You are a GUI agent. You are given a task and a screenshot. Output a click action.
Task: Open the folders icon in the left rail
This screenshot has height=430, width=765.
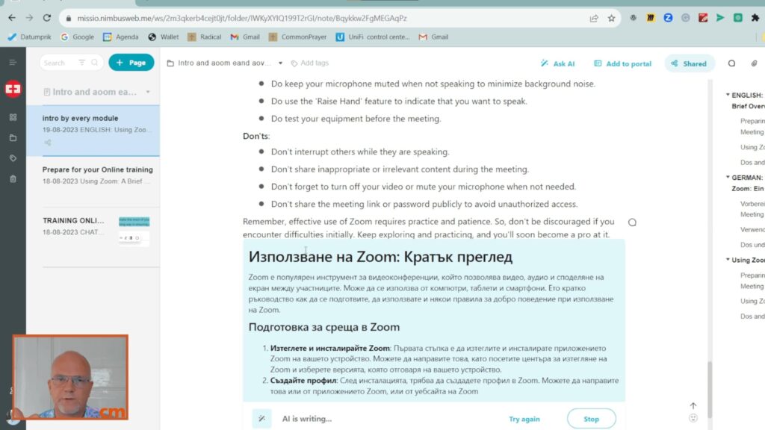tap(13, 138)
